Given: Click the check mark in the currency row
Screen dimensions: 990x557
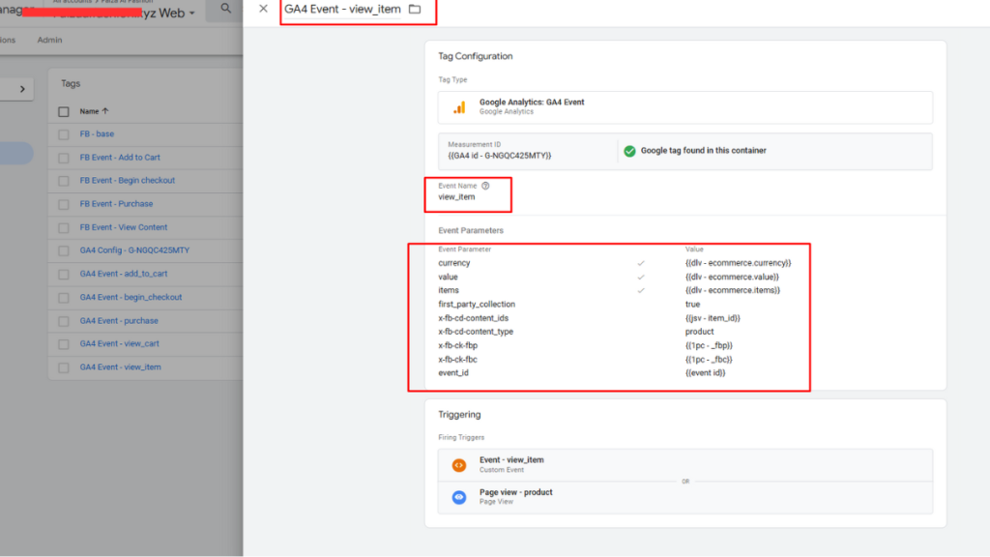Looking at the screenshot, I should tap(641, 263).
